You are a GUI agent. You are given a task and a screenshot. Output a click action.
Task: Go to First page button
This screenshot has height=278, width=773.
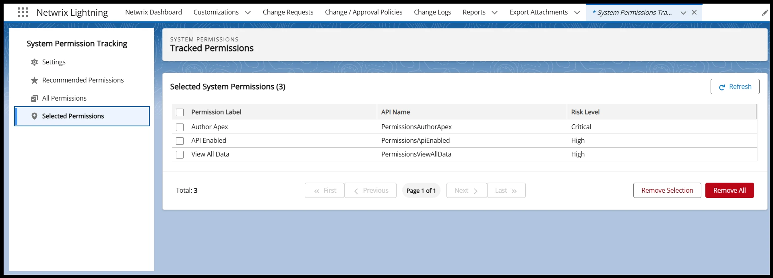[x=324, y=190]
